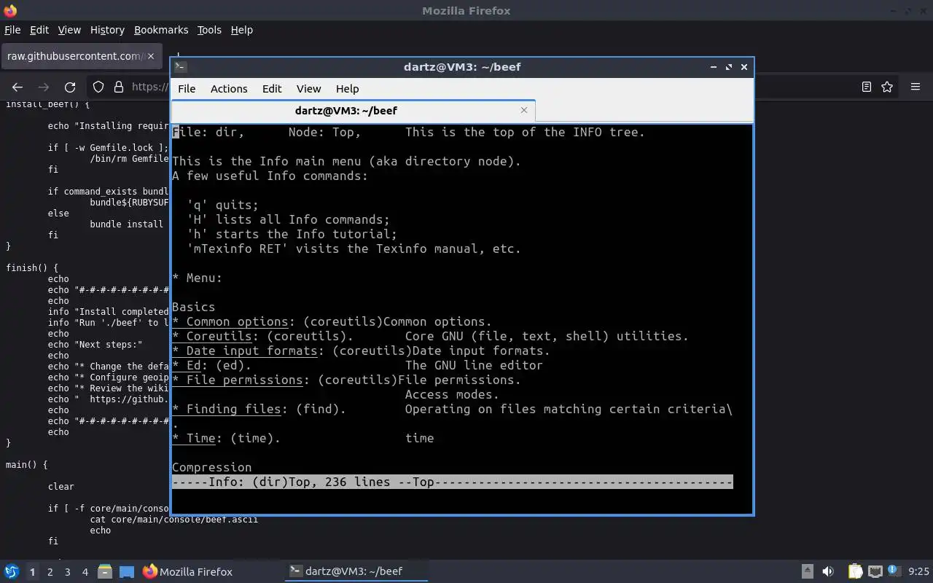Click terminal title bar text dartz@VM3: ~/beef

[462, 66]
